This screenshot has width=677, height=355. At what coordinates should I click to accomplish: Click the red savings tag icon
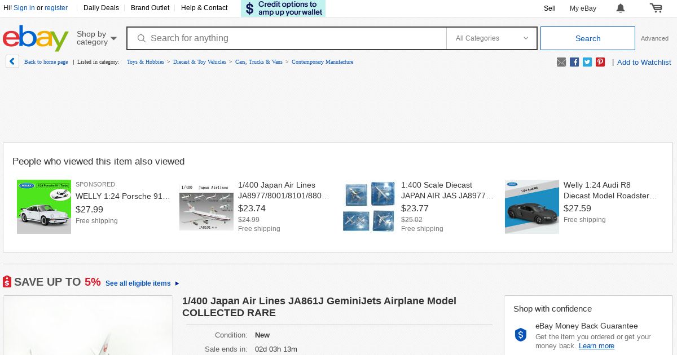(x=7, y=282)
